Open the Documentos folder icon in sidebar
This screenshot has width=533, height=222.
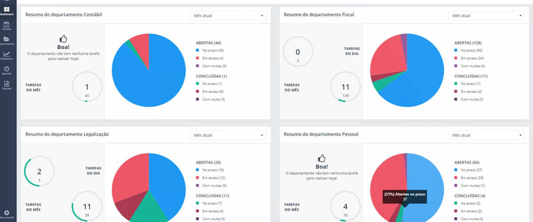tap(7, 39)
